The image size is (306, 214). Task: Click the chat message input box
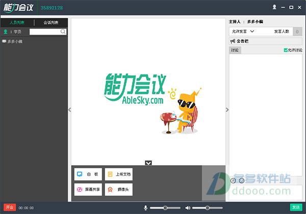[x=265, y=192]
